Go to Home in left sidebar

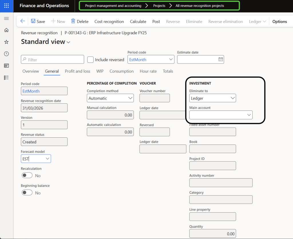[x=6, y=30]
